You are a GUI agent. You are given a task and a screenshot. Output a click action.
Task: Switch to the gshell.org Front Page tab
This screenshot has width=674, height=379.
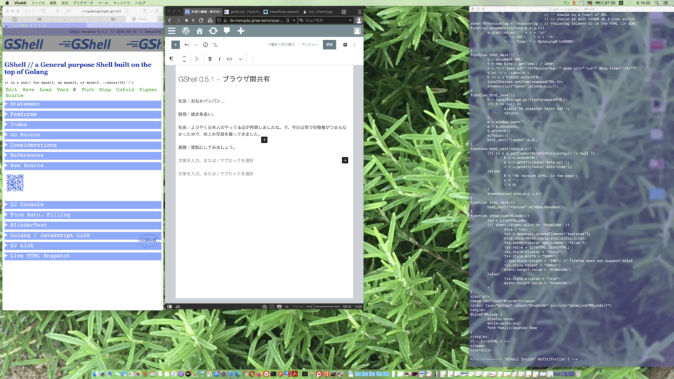(242, 12)
